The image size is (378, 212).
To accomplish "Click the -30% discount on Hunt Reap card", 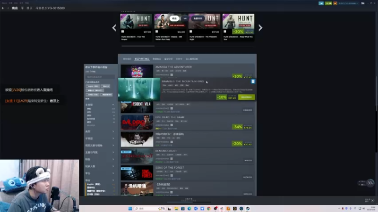I will point(238,32).
